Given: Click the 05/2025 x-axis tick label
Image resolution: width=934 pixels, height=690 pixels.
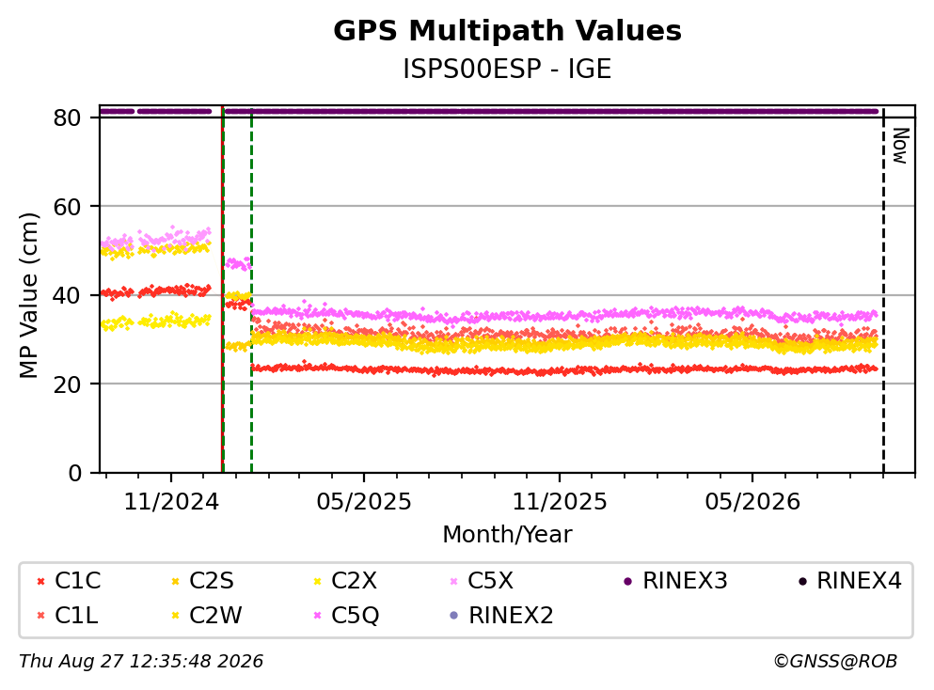Looking at the screenshot, I should pyautogui.click(x=363, y=502).
